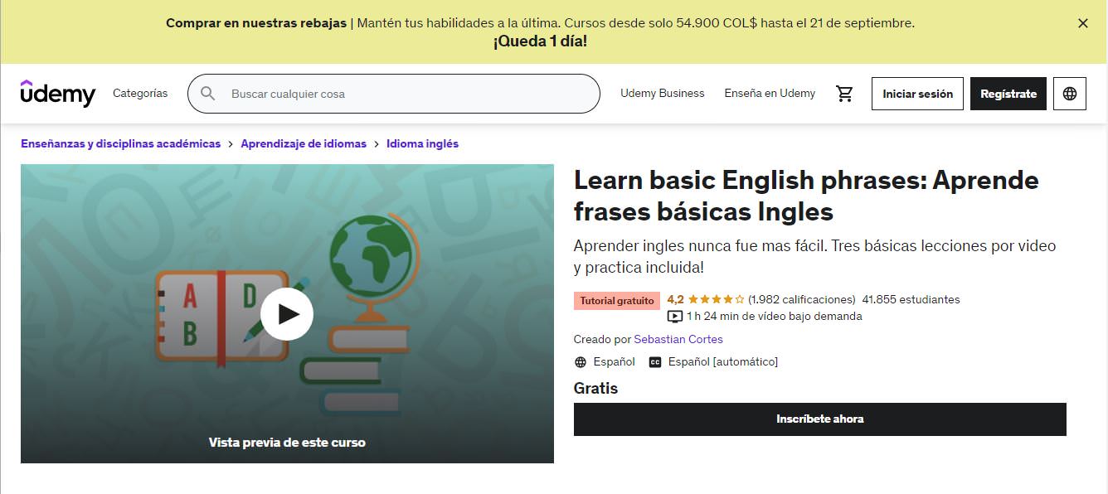Click the course preview thumbnail image

287,313
